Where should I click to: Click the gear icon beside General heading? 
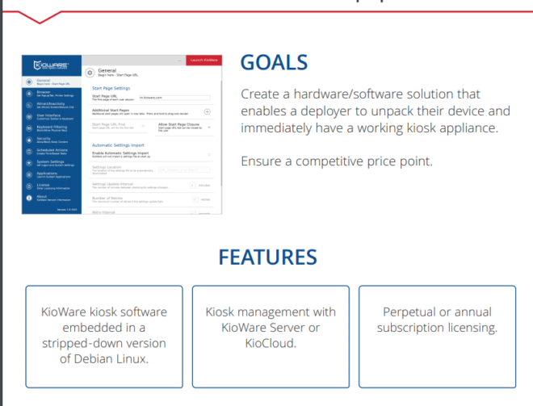tap(90, 73)
